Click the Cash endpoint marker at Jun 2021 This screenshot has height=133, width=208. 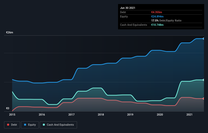(204, 80)
